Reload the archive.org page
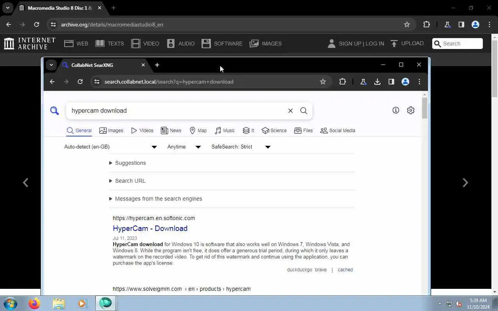498x311 pixels. [x=37, y=24]
